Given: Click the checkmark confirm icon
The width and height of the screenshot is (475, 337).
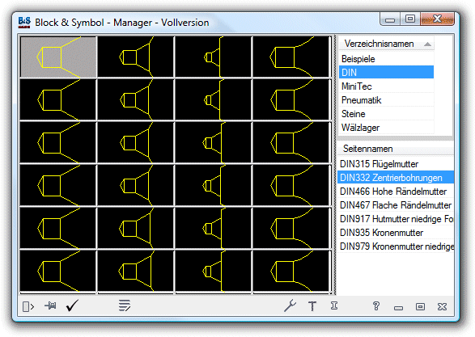Looking at the screenshot, I should pyautogui.click(x=72, y=305).
